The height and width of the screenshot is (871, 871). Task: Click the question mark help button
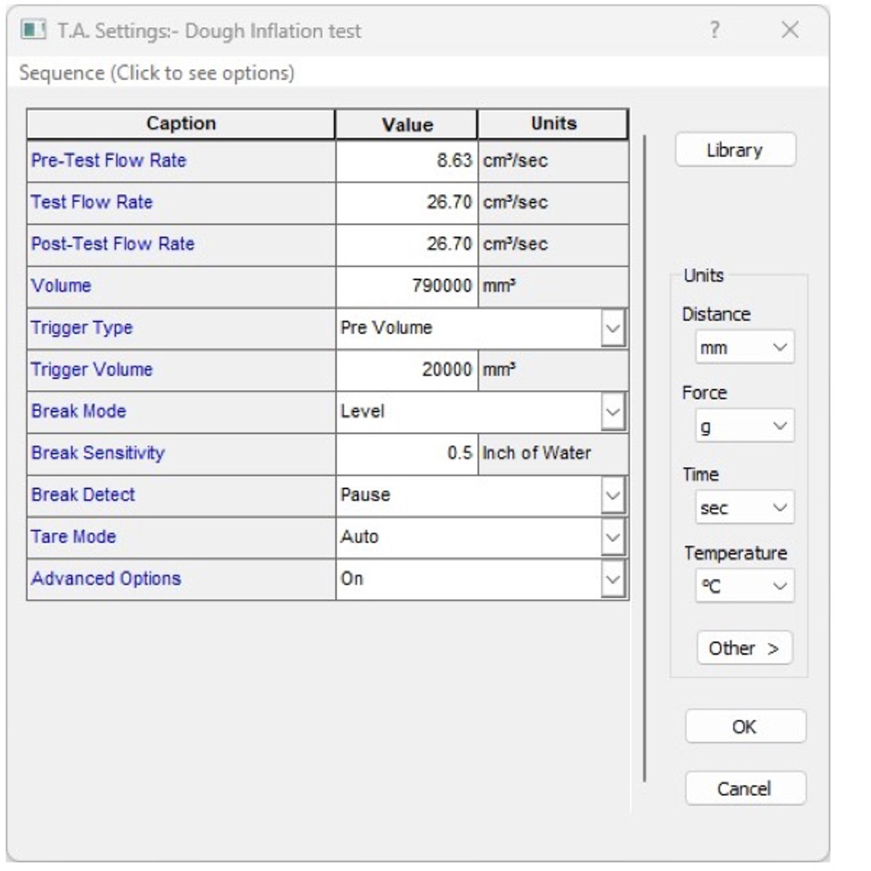tap(715, 30)
